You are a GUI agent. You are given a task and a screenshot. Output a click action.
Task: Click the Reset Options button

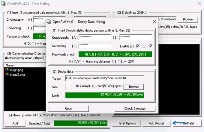coord(127,123)
